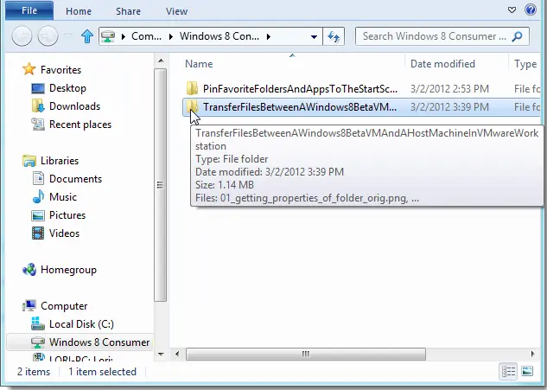Click the search magnifier icon

[x=517, y=36]
